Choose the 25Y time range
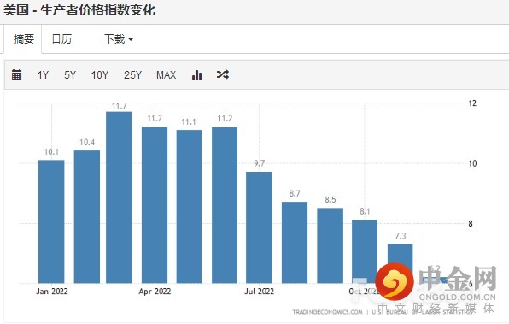 (132, 75)
